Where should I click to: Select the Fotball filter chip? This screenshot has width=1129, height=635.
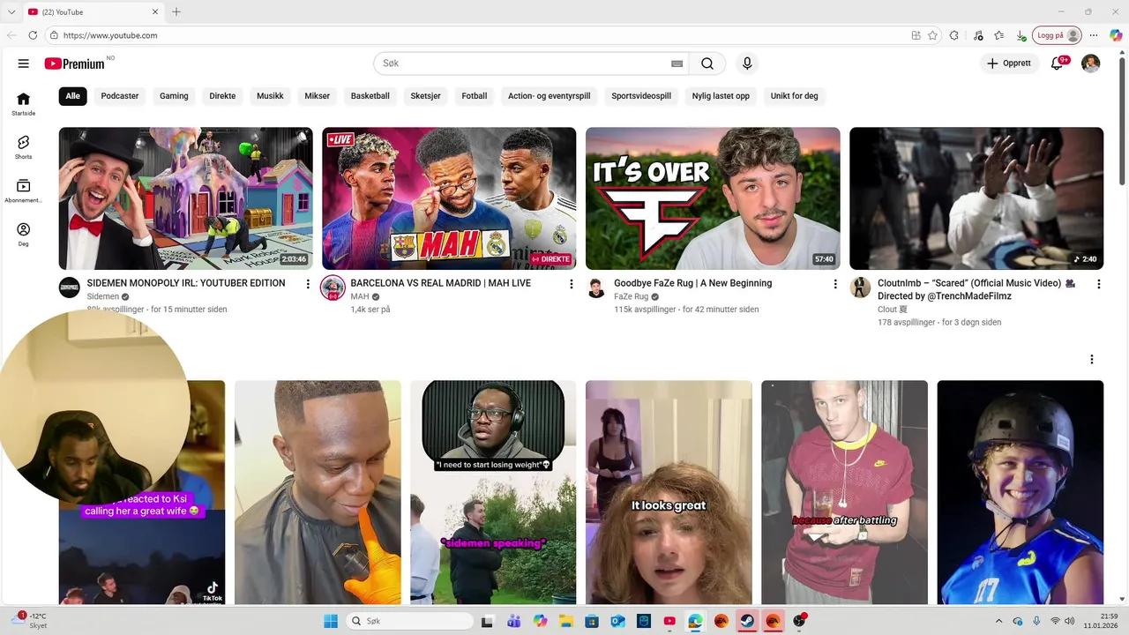475,96
